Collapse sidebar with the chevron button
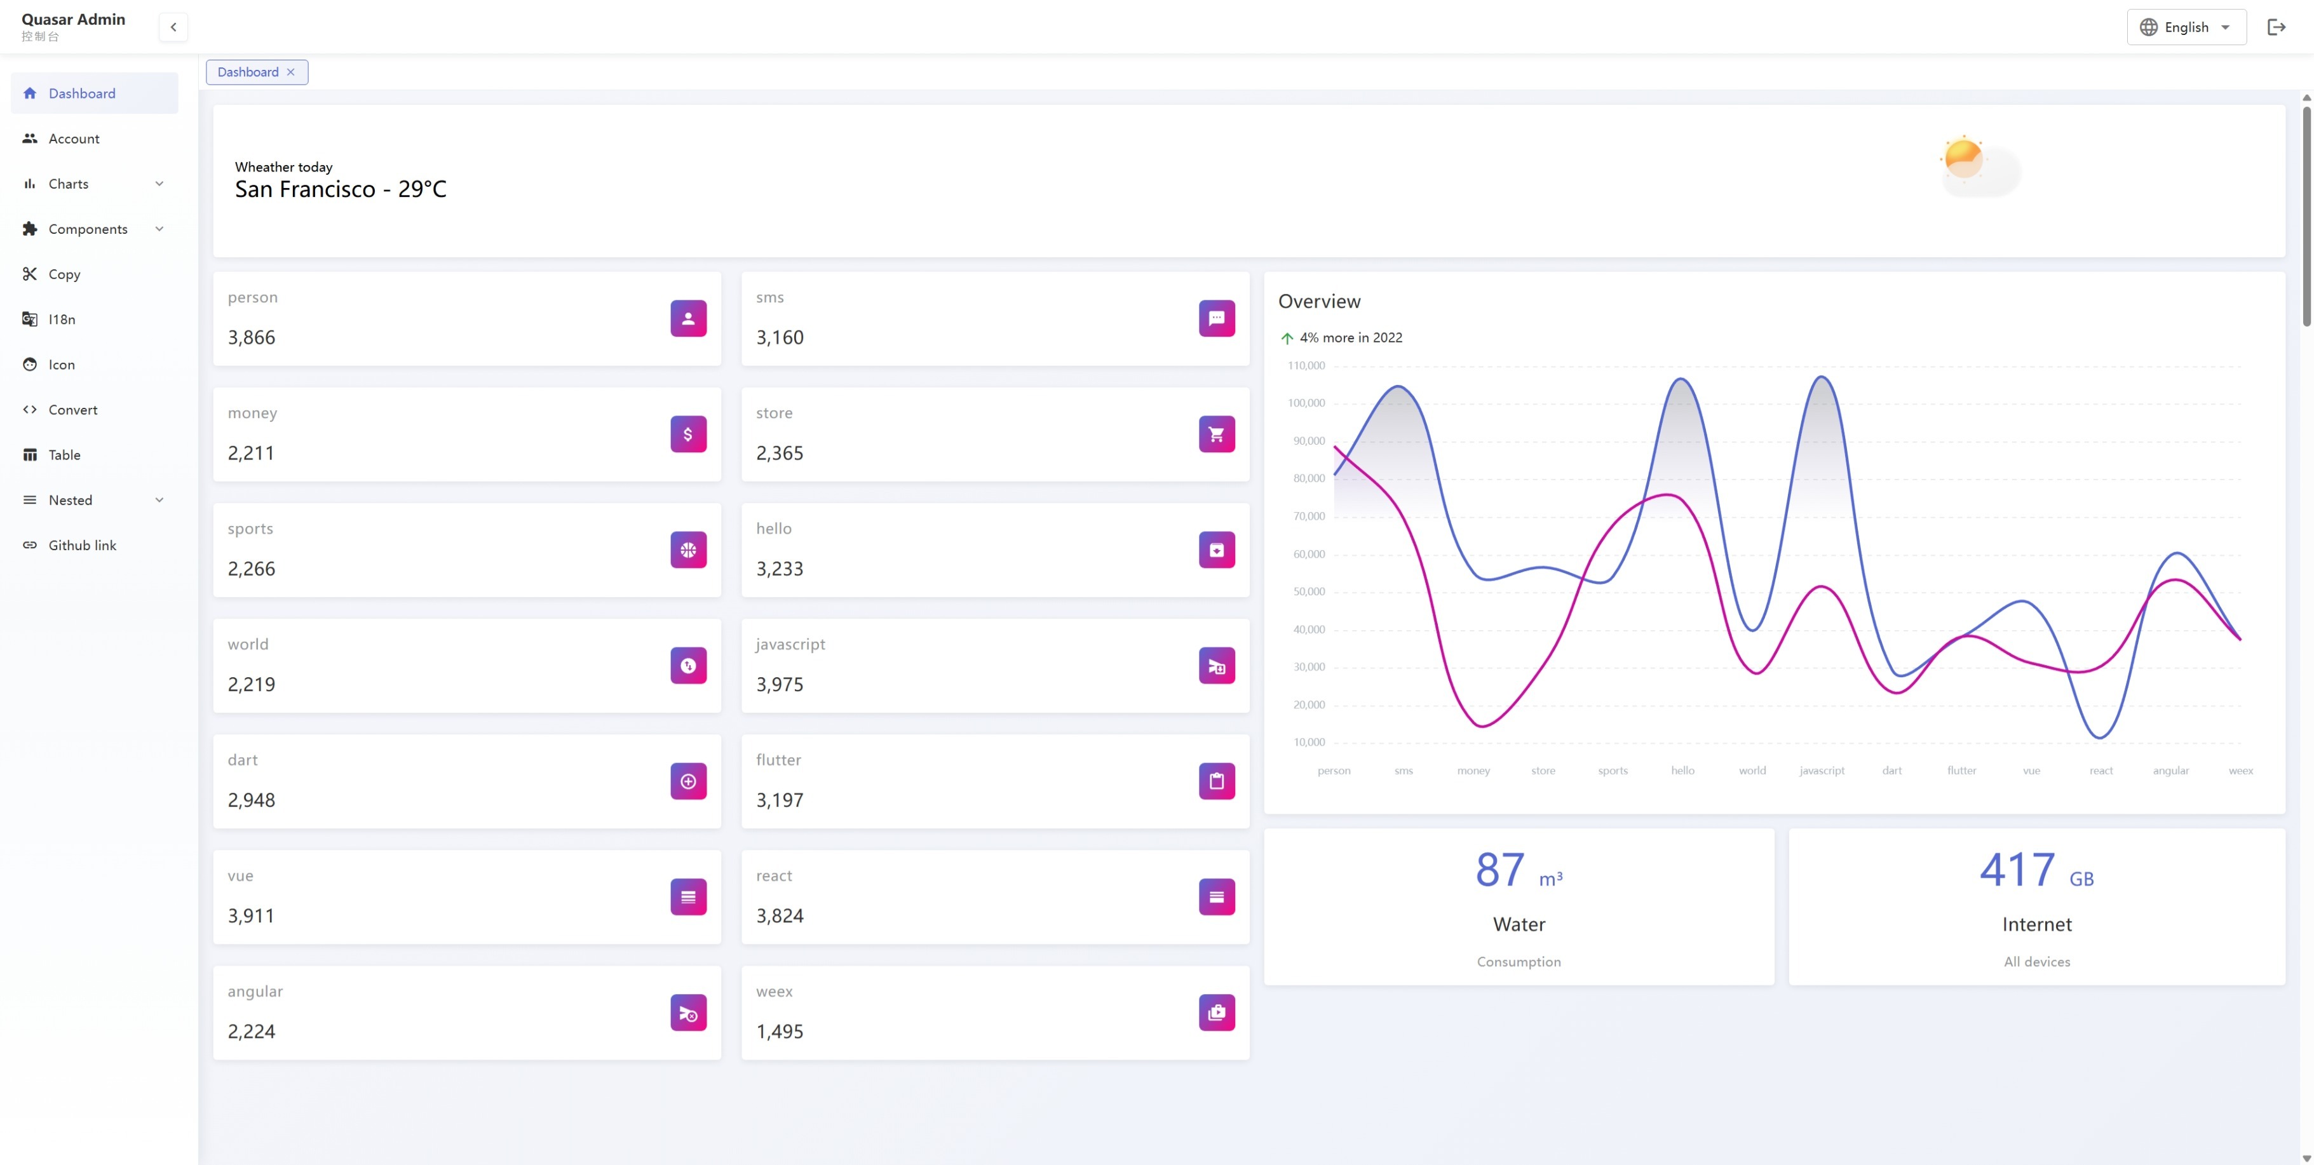 173,27
